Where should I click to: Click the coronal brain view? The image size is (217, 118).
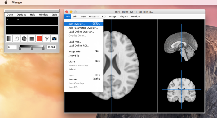click(181, 89)
